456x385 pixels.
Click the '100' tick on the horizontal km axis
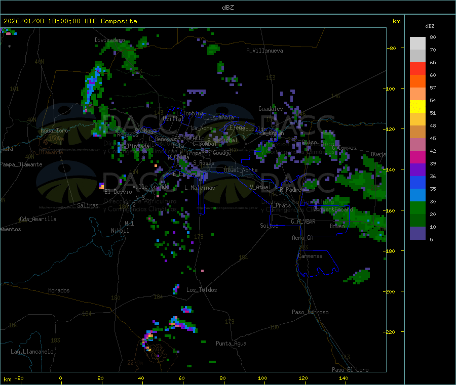262,378
